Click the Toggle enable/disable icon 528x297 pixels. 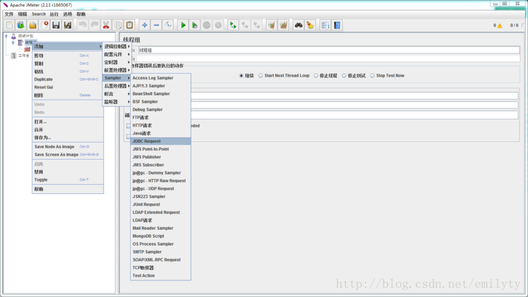pyautogui.click(x=168, y=25)
